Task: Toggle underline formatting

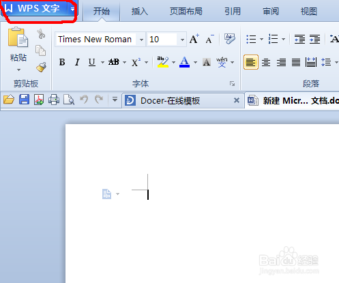Action: (x=92, y=62)
